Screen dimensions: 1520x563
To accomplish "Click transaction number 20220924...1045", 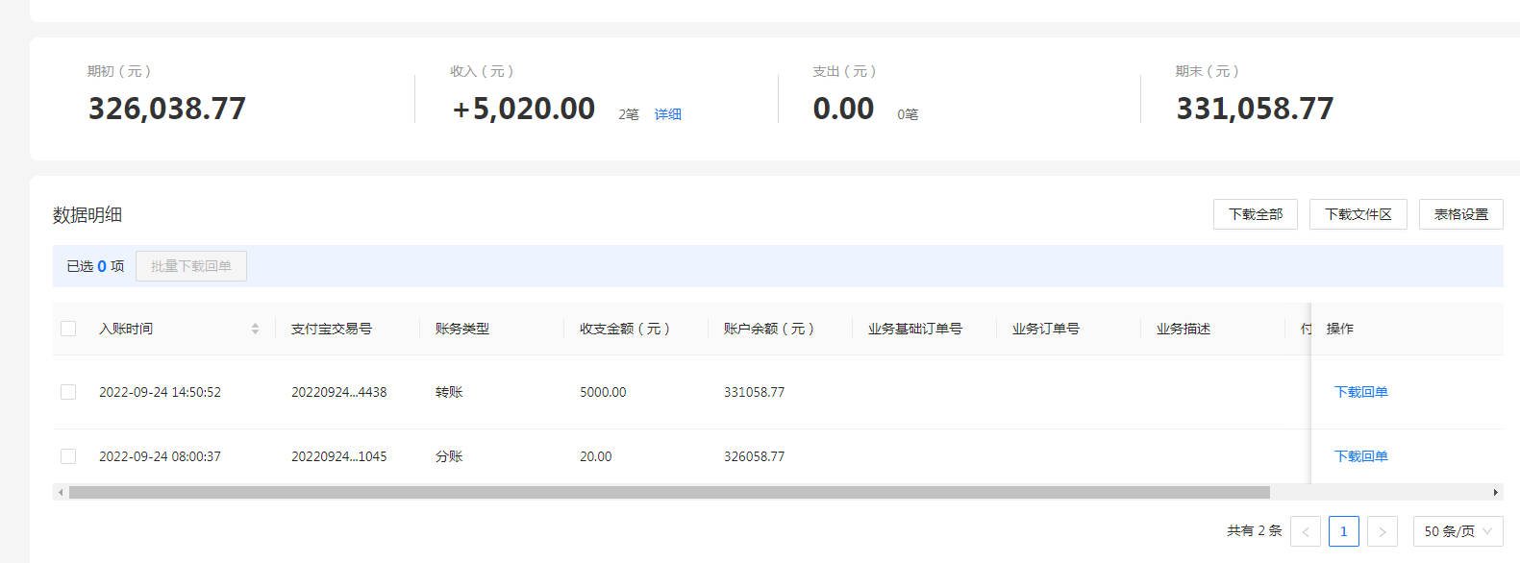I will tap(339, 456).
